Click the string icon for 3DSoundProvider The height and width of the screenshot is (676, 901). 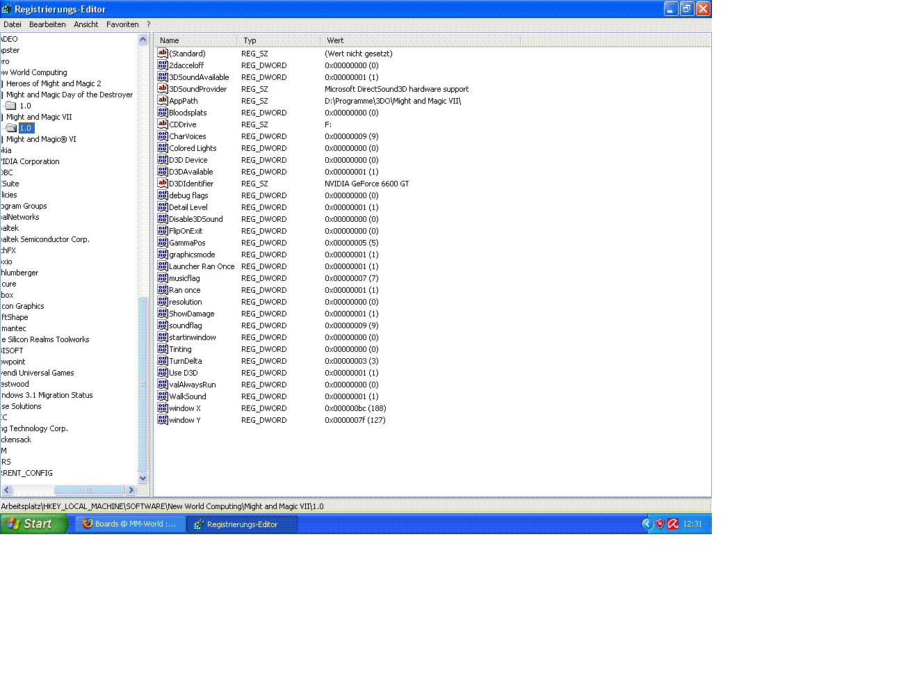(x=163, y=88)
